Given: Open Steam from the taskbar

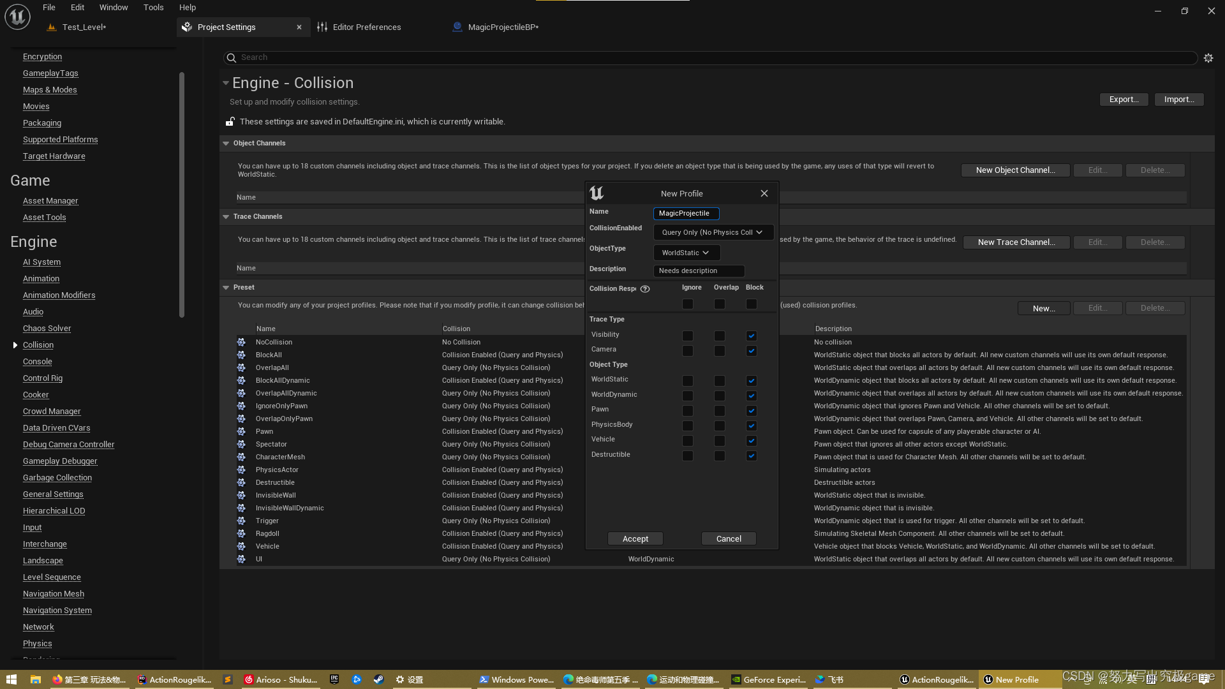Looking at the screenshot, I should (x=378, y=679).
